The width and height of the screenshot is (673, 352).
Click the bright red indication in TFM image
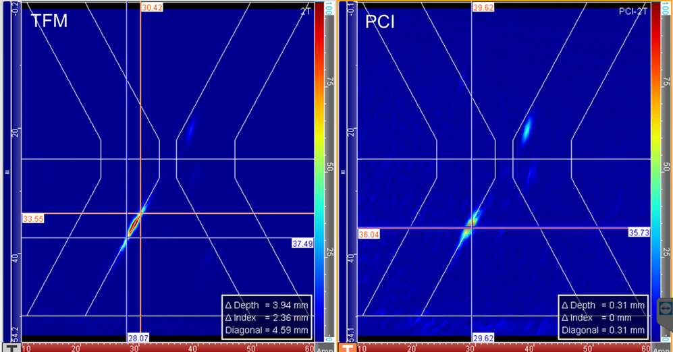click(135, 222)
